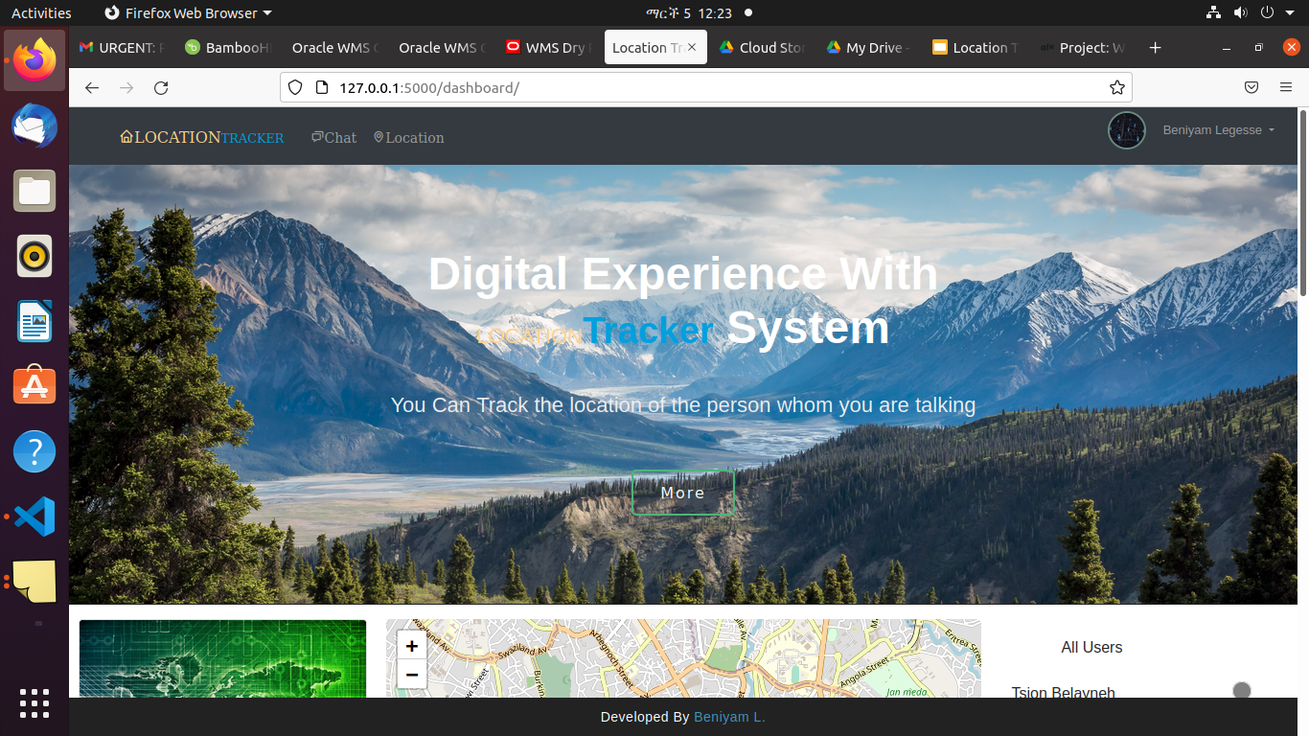Zoom out on the map
Screen dimensions: 1309x736
pos(412,674)
